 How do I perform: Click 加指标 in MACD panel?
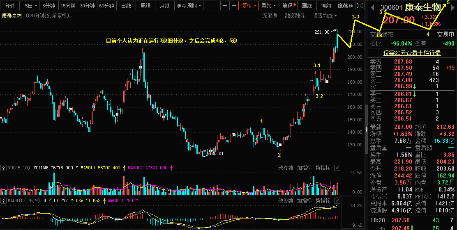pyautogui.click(x=304, y=200)
